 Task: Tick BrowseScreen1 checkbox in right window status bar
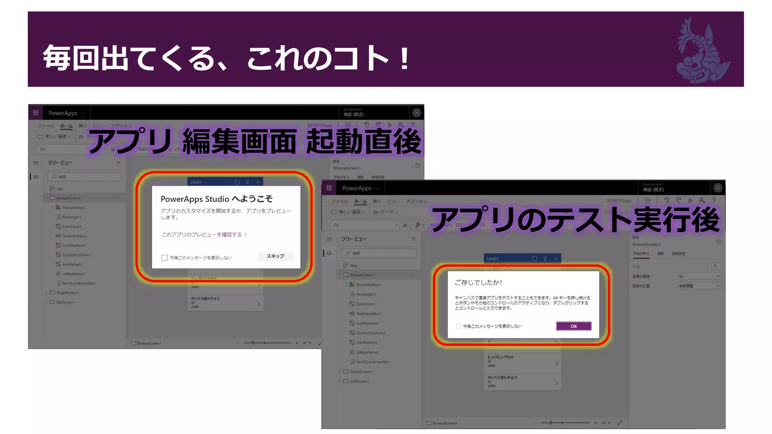point(429,423)
